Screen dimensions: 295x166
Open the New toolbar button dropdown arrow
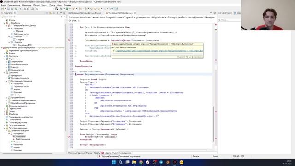(5, 9)
